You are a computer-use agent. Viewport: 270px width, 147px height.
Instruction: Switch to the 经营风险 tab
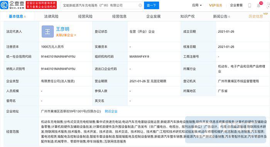click(x=85, y=16)
